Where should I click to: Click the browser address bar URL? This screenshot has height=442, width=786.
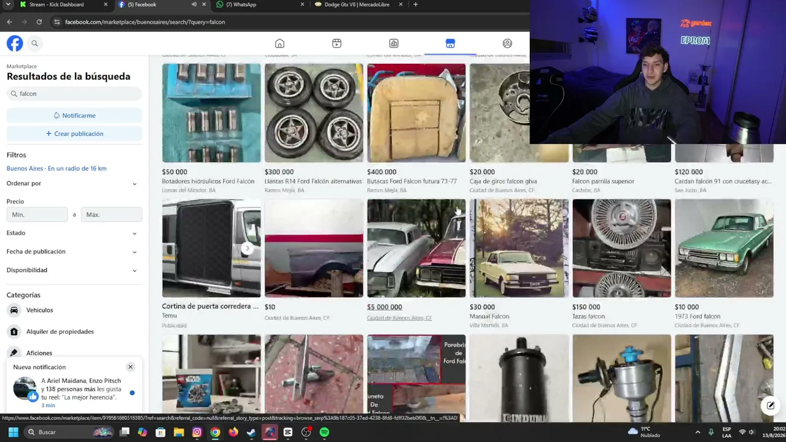pyautogui.click(x=145, y=22)
